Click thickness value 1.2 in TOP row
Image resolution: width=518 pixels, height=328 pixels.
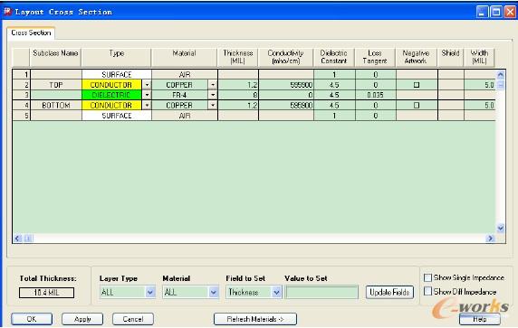(238, 85)
